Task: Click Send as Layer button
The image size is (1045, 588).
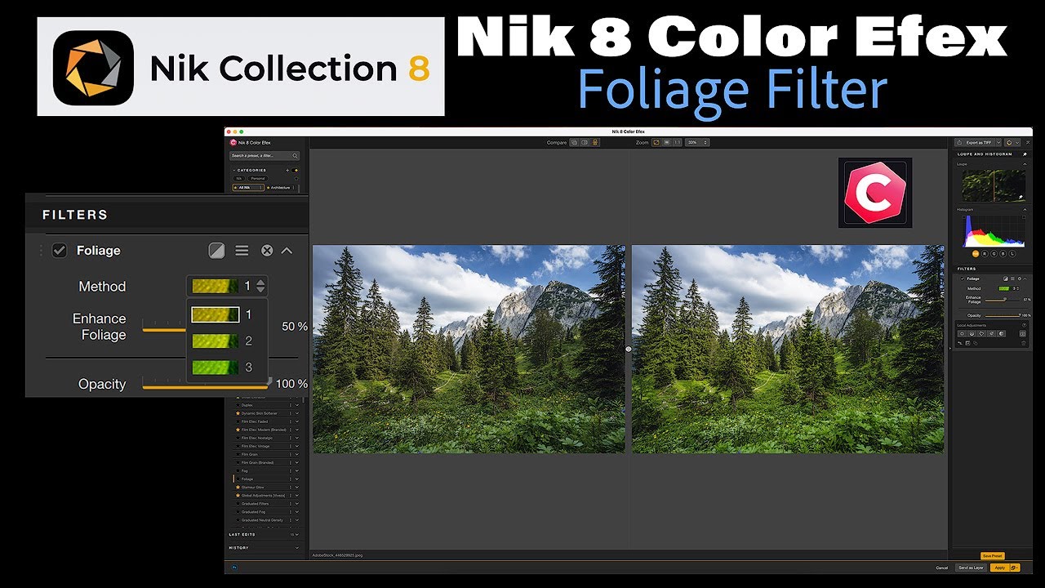Action: (x=971, y=567)
